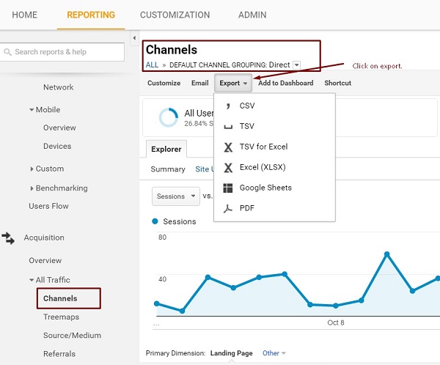The height and width of the screenshot is (365, 440).
Task: Click the Excel (XLSX) icon
Action: pos(228,167)
